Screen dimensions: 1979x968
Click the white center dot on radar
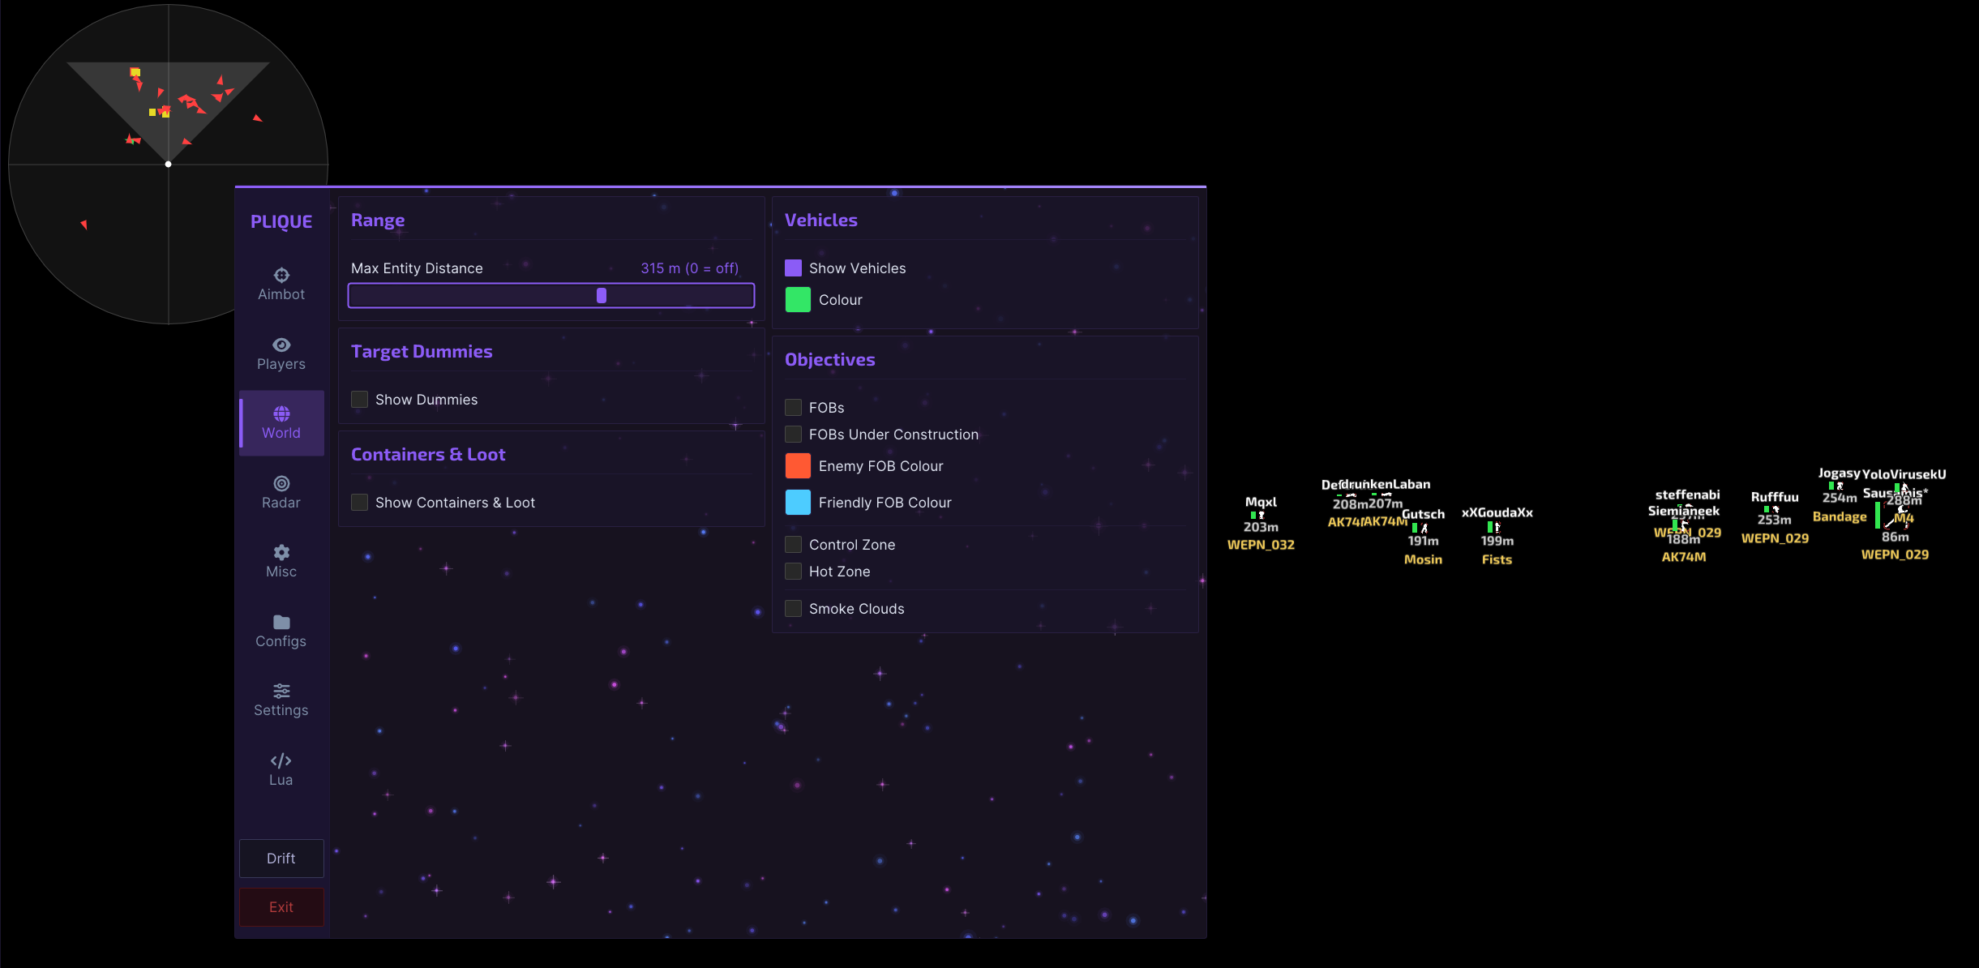(168, 165)
